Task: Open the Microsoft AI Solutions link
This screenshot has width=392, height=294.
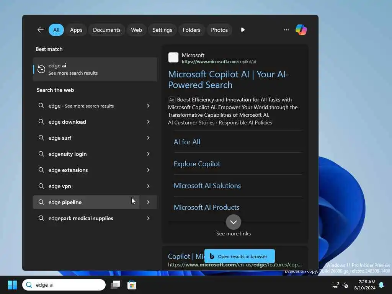Action: coord(207,186)
